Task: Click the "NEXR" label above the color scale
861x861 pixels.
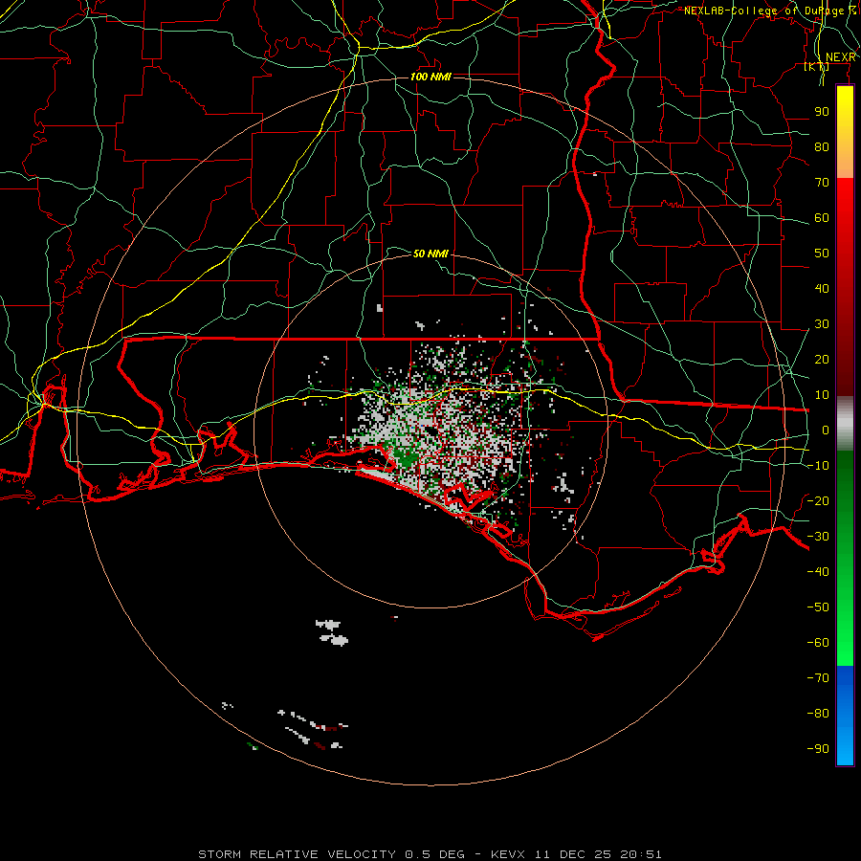Action: (841, 57)
